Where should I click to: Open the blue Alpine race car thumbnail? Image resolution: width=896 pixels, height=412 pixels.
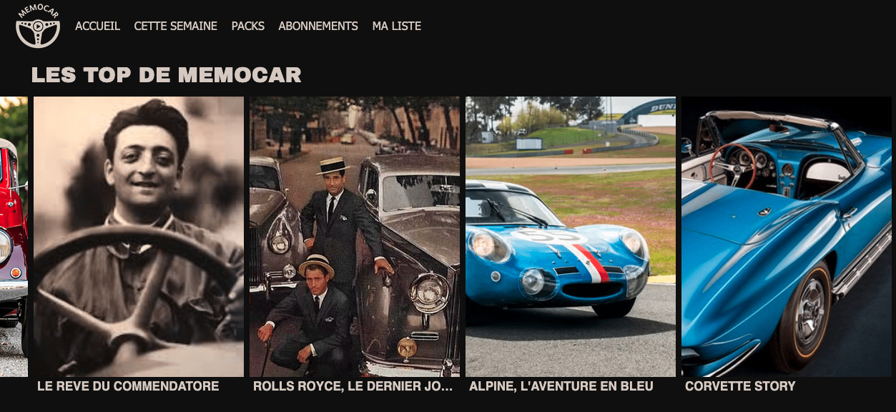click(x=570, y=236)
